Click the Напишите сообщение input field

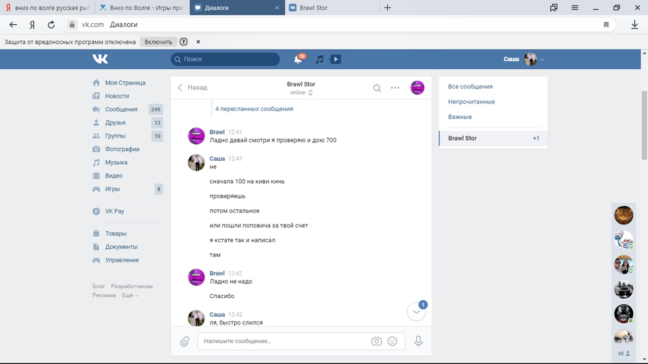(283, 341)
